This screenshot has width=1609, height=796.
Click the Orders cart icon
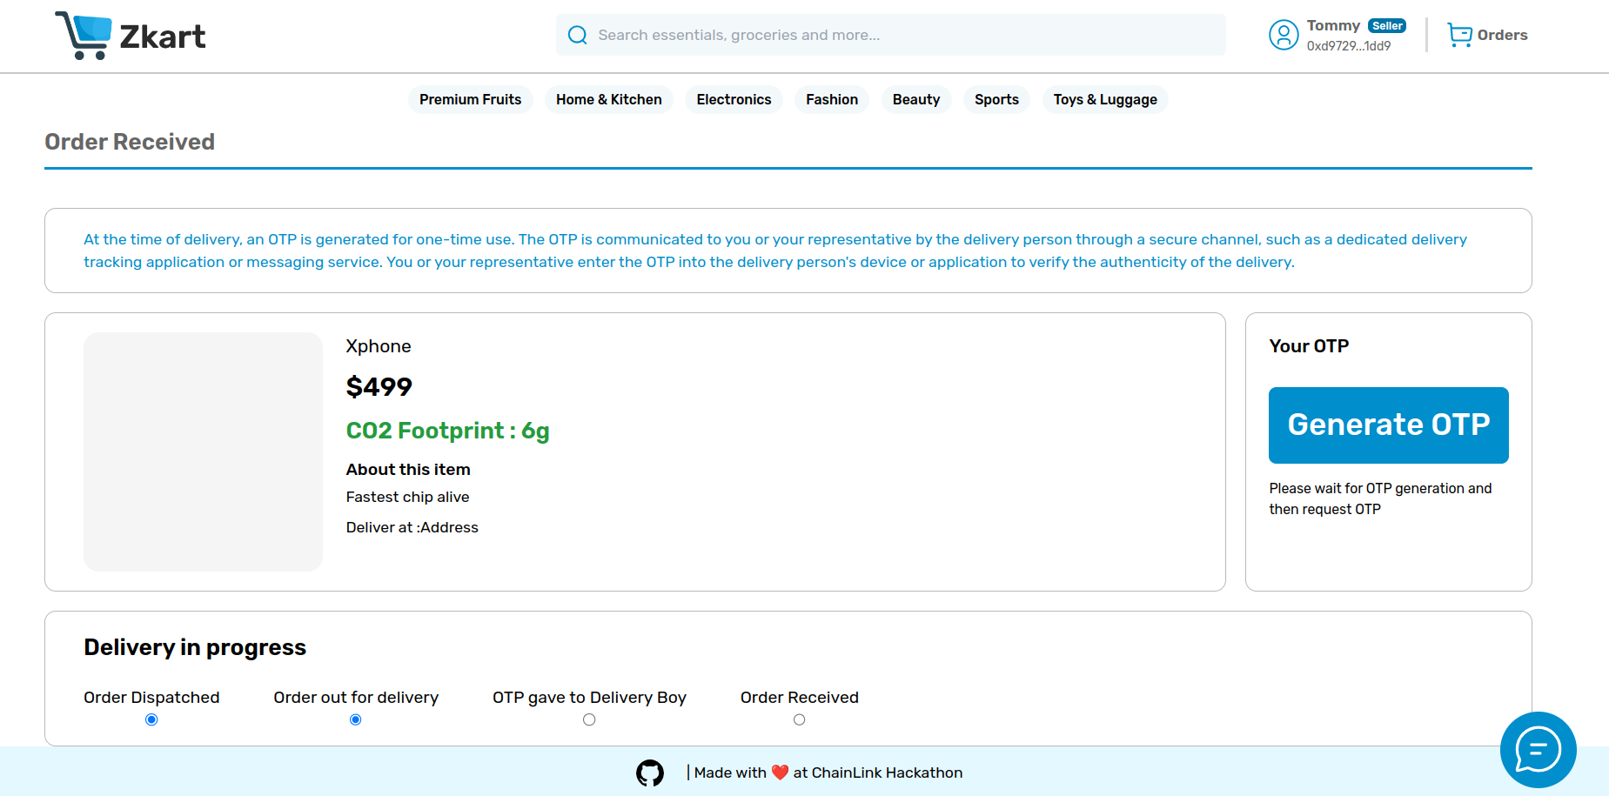(x=1459, y=35)
